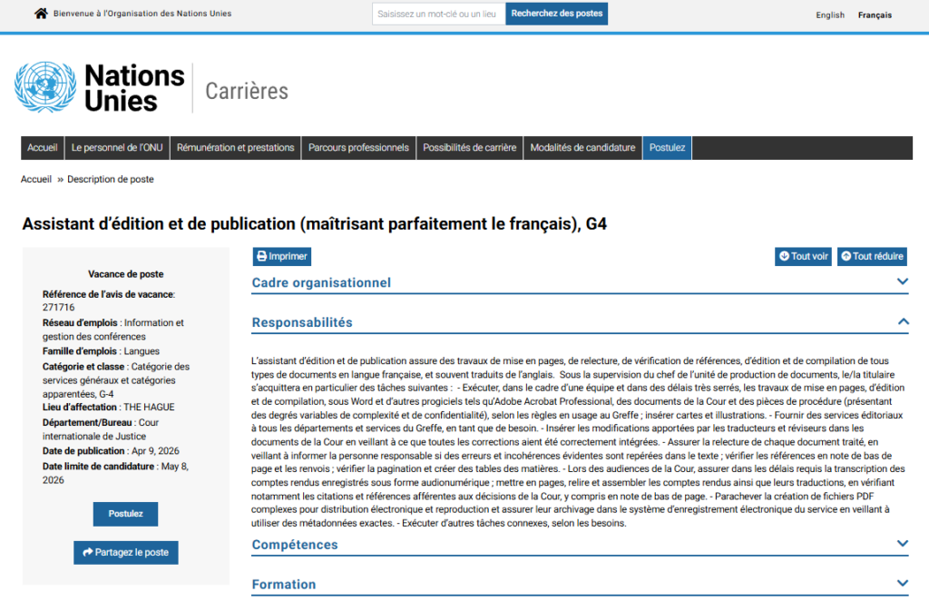This screenshot has height=601, width=929.
Task: Expand the Compétences section
Action: [x=902, y=545]
